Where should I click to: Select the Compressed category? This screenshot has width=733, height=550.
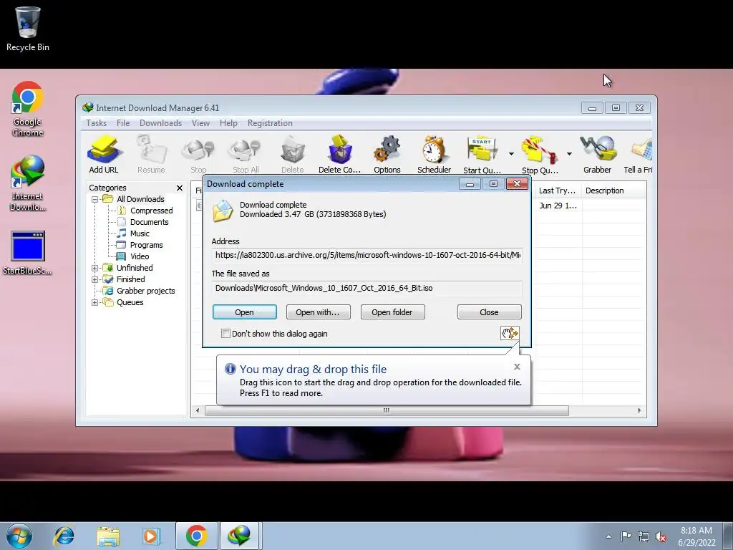point(151,211)
